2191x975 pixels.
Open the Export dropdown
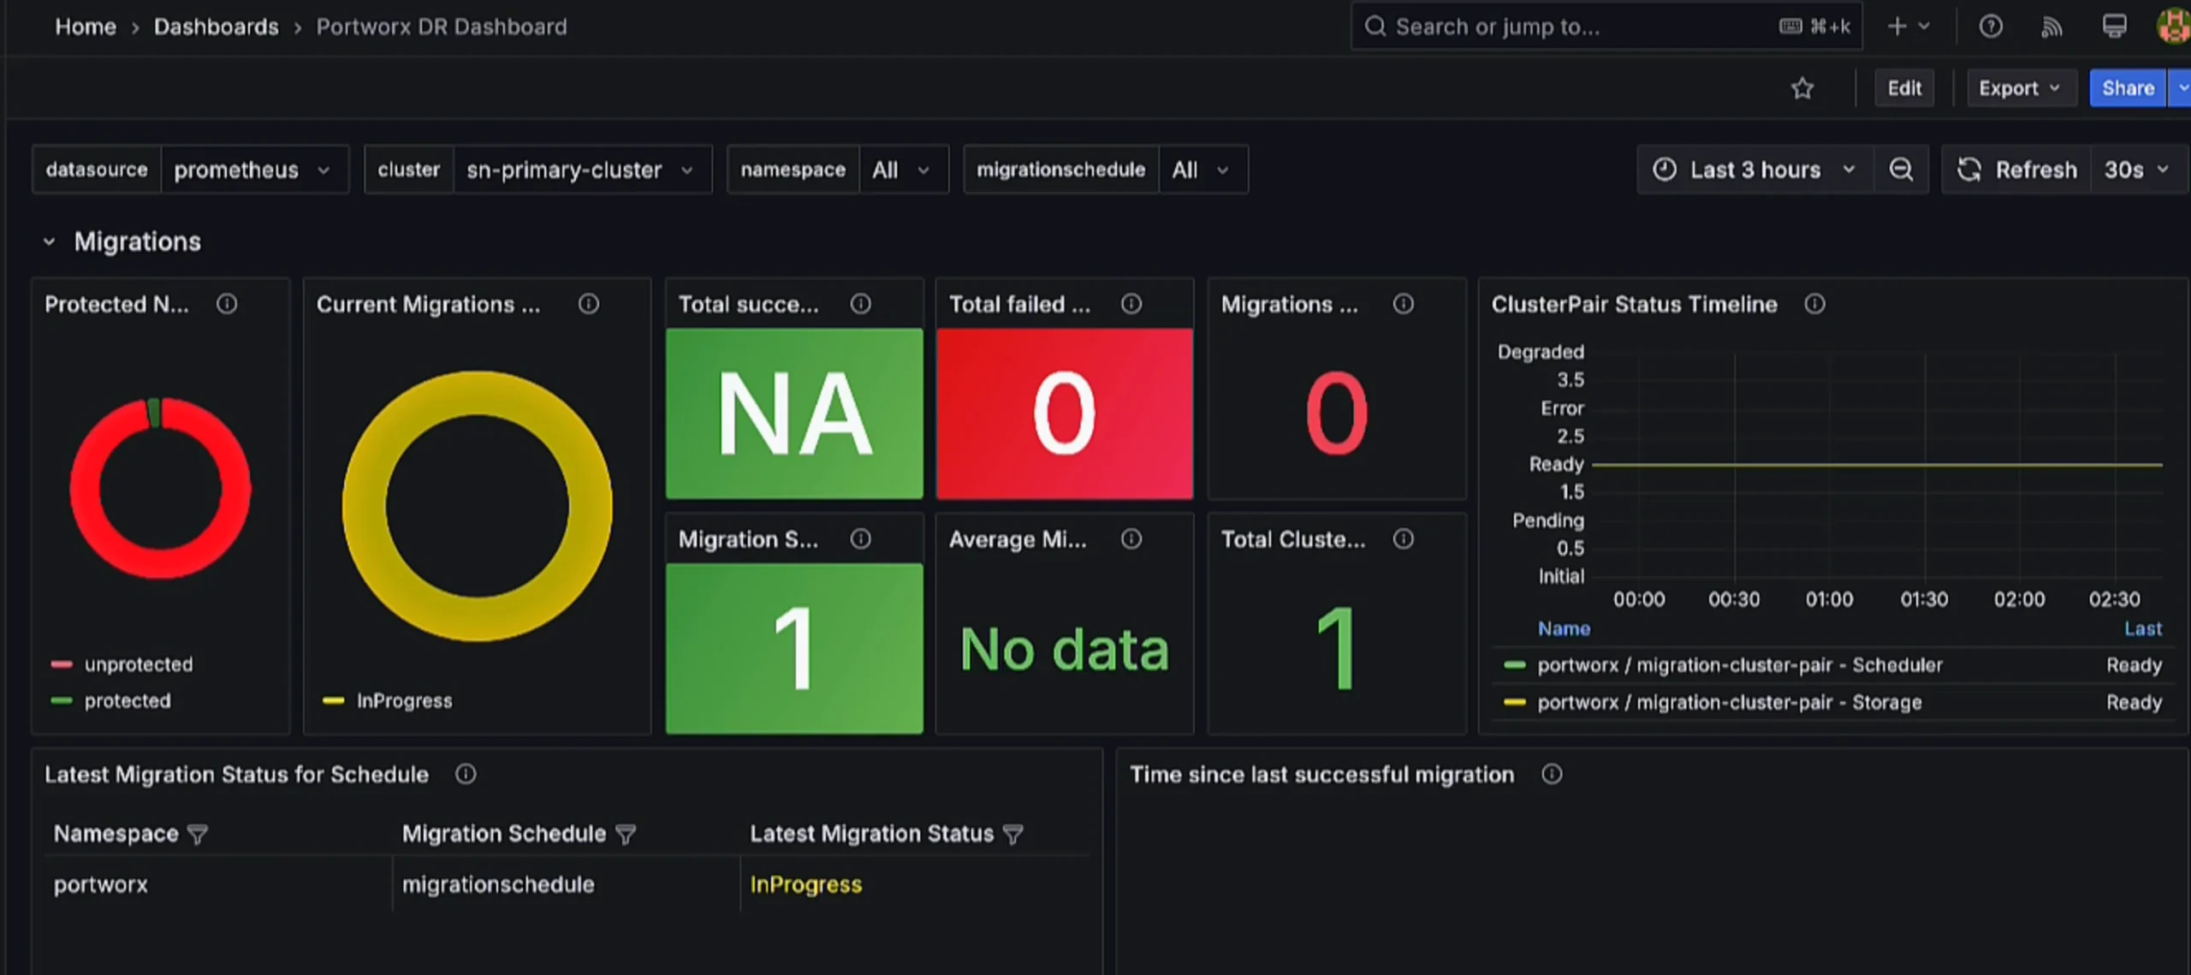coord(2022,88)
